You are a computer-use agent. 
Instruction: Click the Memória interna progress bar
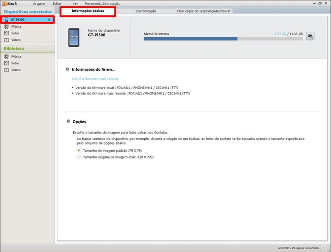coord(222,39)
